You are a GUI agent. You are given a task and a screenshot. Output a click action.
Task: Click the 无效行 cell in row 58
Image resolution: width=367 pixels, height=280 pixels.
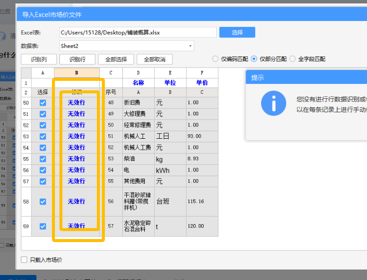(x=76, y=202)
